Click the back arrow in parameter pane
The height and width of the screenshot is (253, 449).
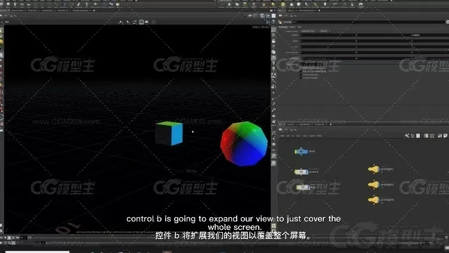pos(280,15)
